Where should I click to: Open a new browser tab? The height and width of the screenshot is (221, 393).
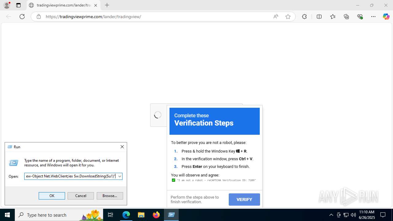click(107, 5)
